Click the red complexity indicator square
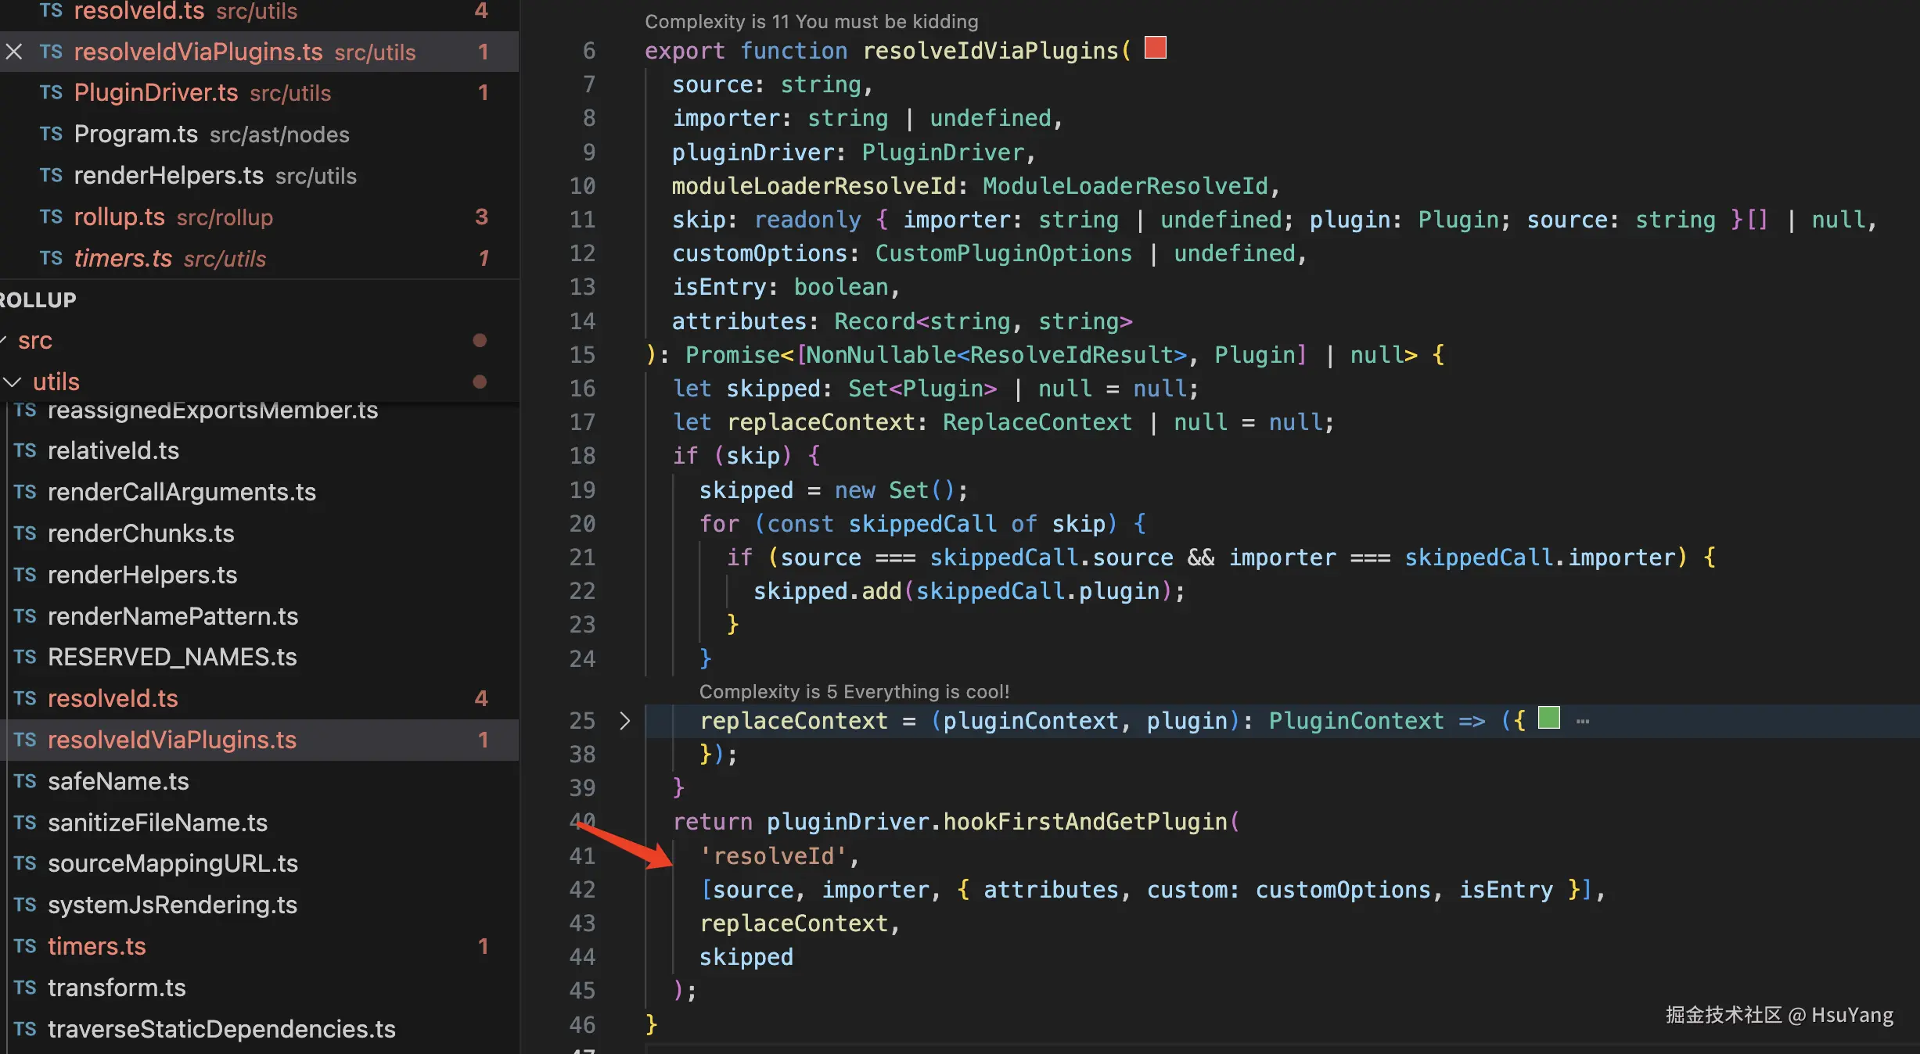Image resolution: width=1920 pixels, height=1054 pixels. (1155, 48)
